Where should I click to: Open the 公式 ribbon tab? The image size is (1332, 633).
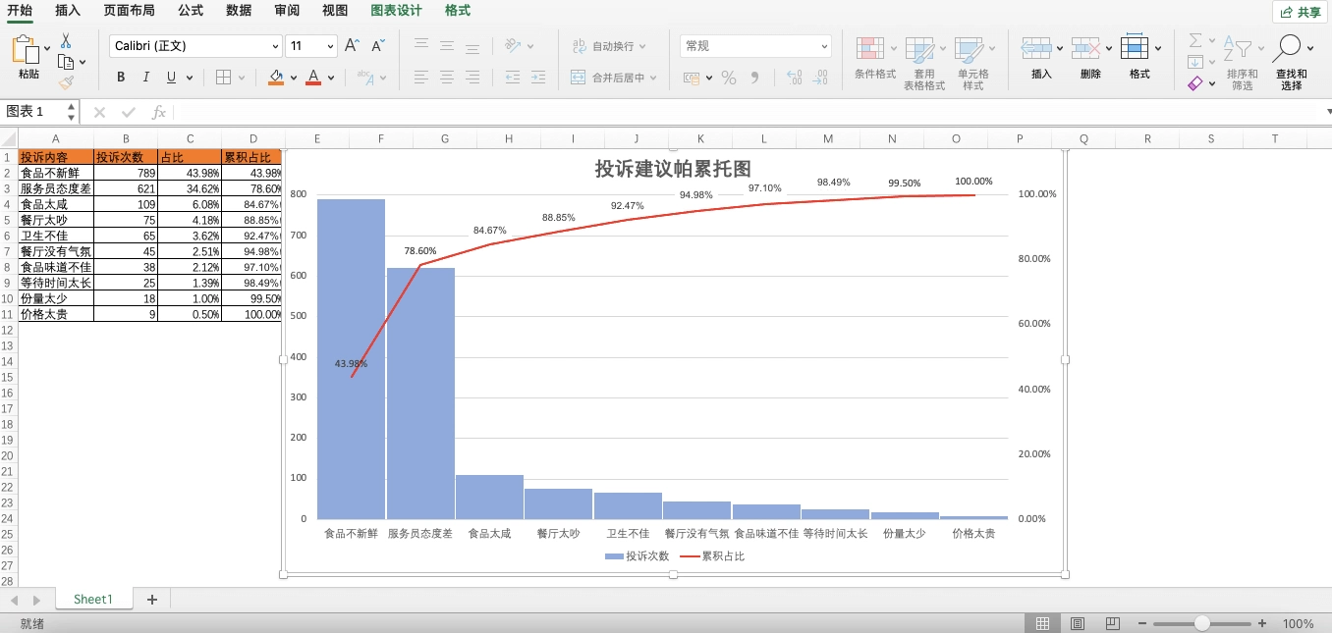[x=191, y=11]
